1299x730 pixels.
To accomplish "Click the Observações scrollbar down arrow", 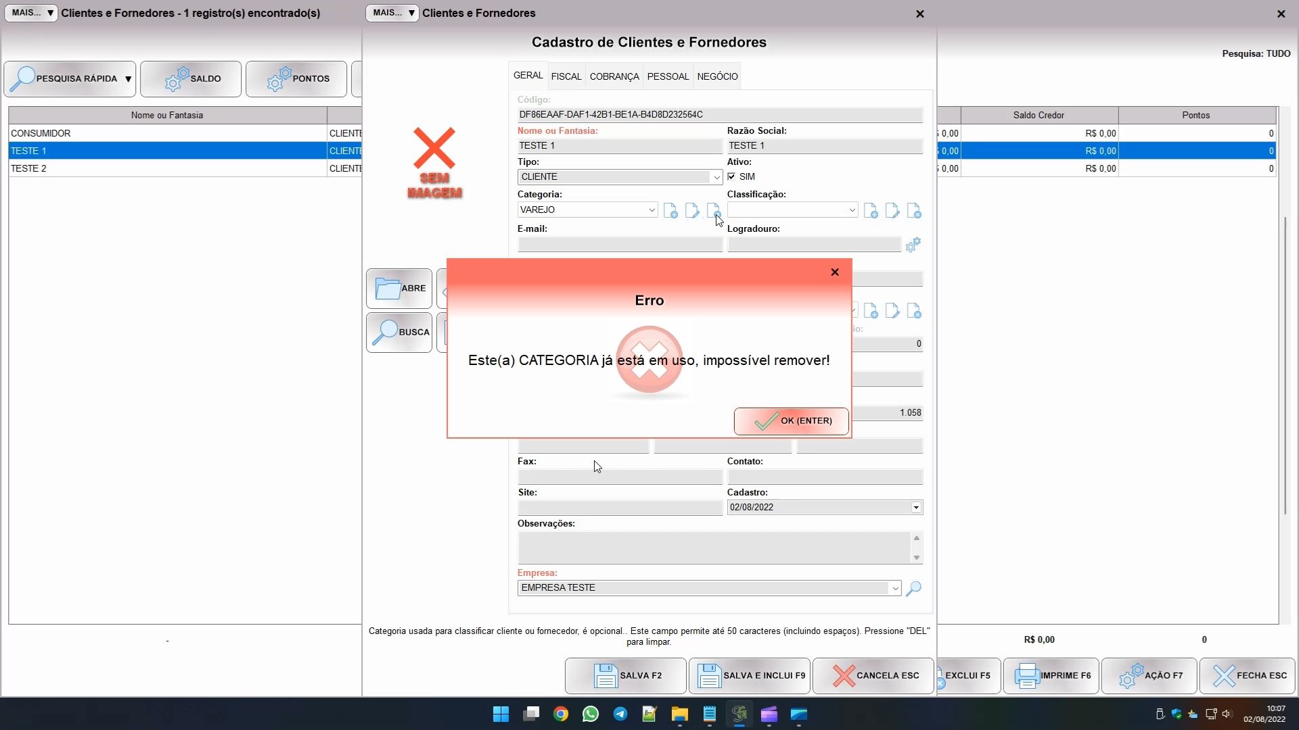I will coord(916,558).
